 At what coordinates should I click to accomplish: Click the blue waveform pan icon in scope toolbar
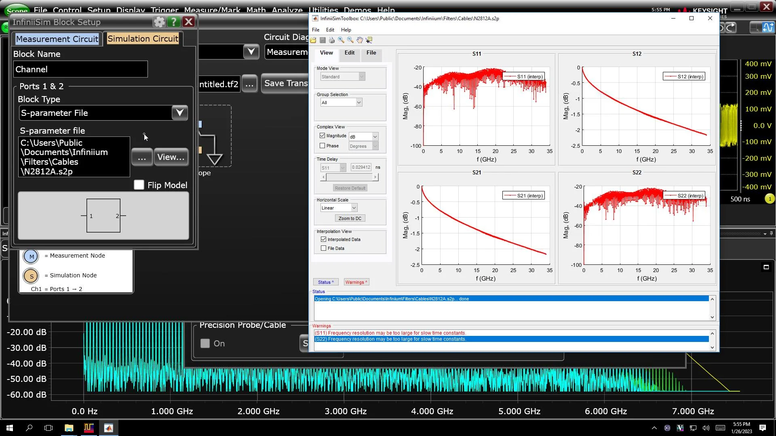[768, 27]
